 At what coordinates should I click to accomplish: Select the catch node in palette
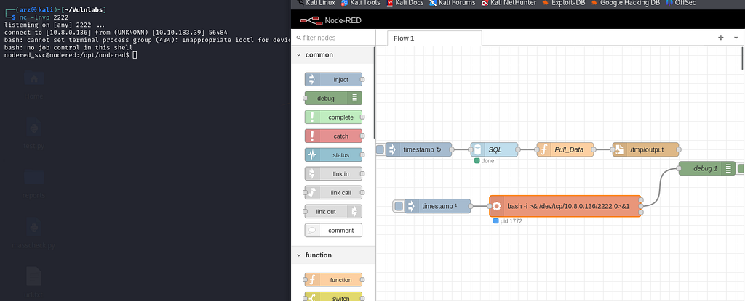point(333,136)
